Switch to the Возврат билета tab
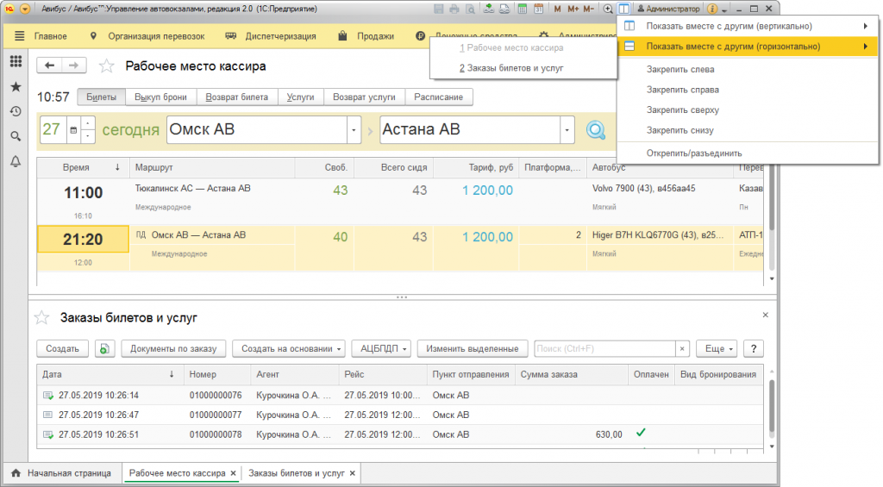 point(235,97)
